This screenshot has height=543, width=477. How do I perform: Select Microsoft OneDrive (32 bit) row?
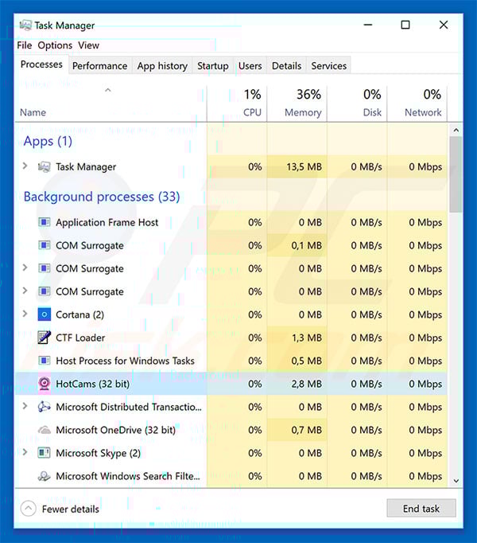click(231, 430)
